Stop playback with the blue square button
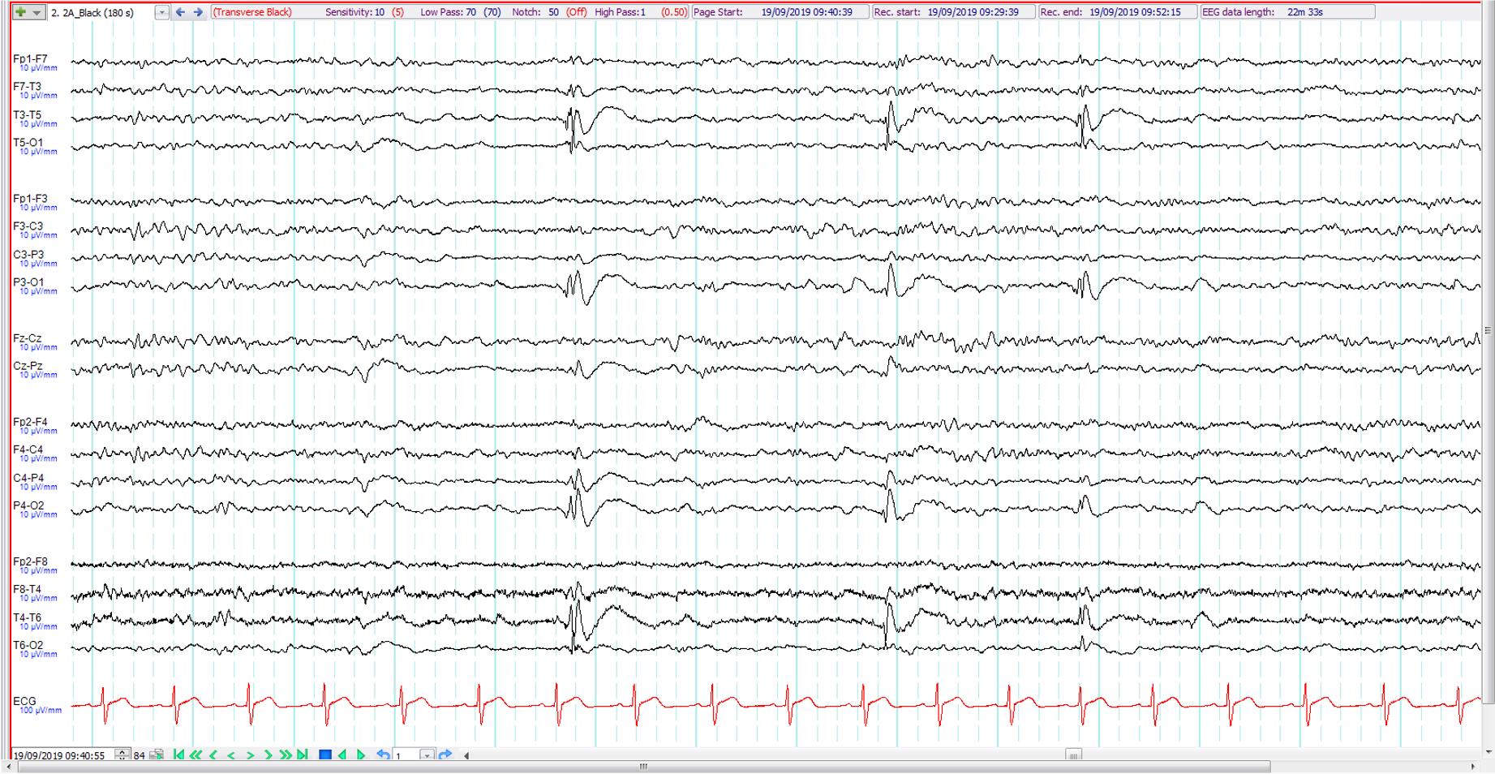Viewport: 1495px width, 774px height. (x=324, y=755)
